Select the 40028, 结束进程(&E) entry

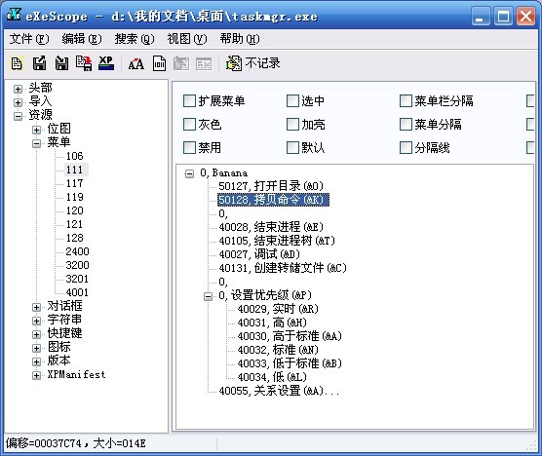pyautogui.click(x=271, y=227)
